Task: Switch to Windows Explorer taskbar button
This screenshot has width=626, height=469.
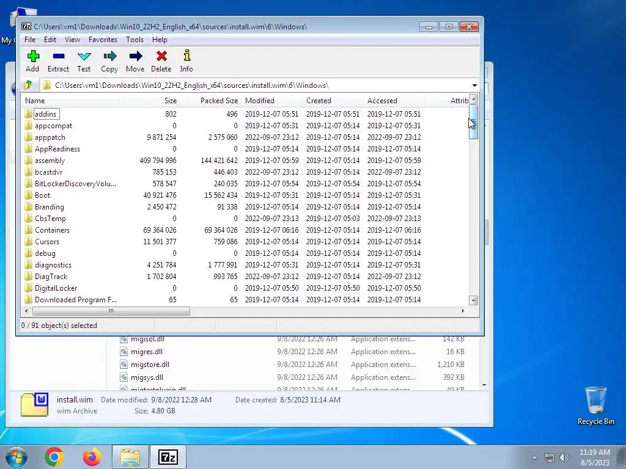Action: pyautogui.click(x=130, y=457)
